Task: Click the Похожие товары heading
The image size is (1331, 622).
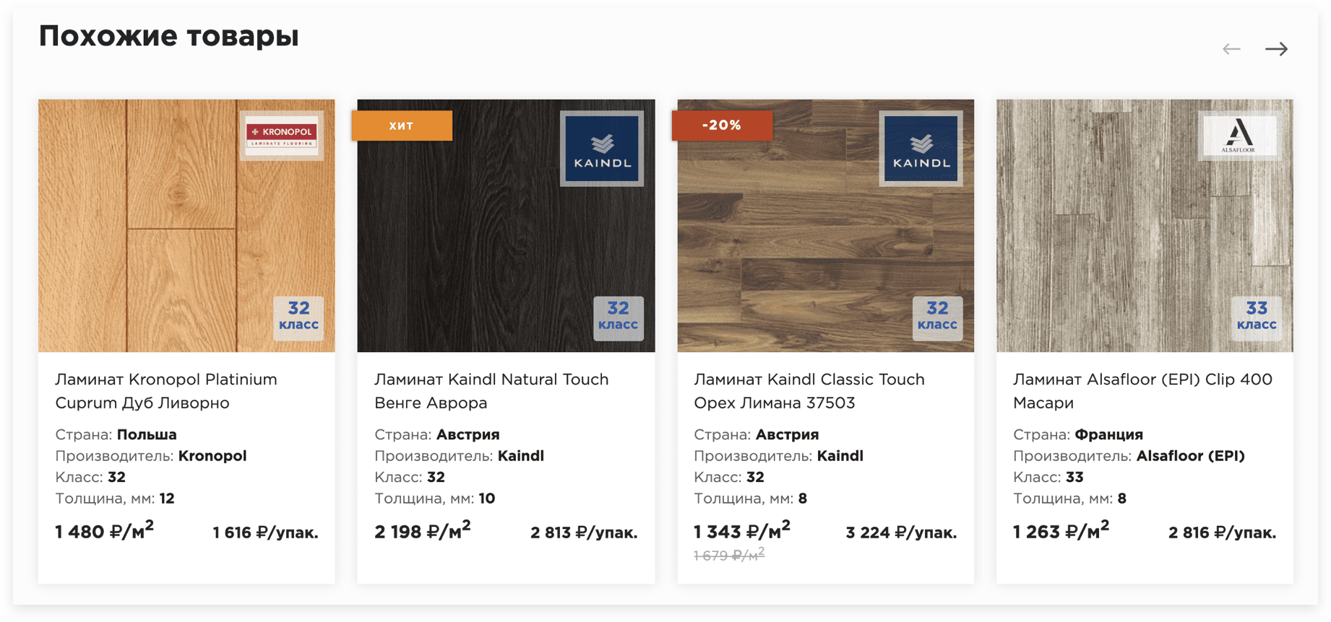Action: point(169,36)
